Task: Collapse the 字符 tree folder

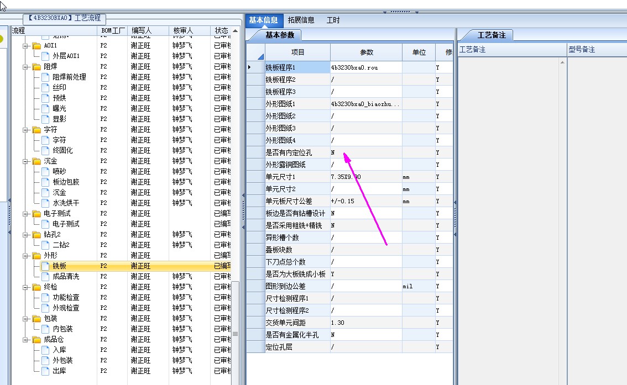Action: coord(25,130)
